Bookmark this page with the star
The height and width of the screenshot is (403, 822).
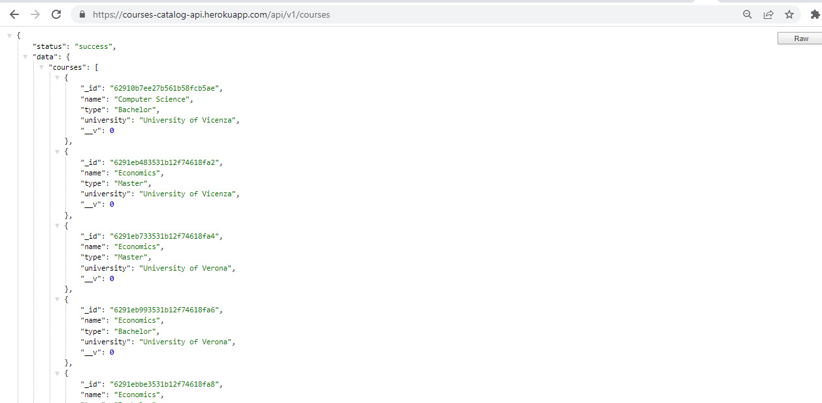tap(789, 14)
